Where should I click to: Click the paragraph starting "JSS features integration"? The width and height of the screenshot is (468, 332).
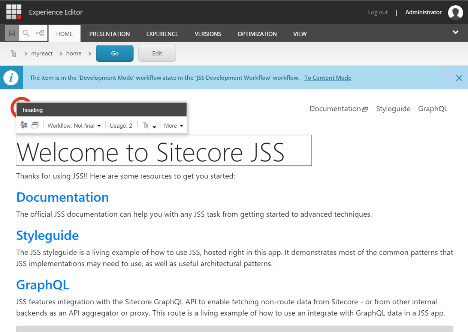[x=231, y=307]
